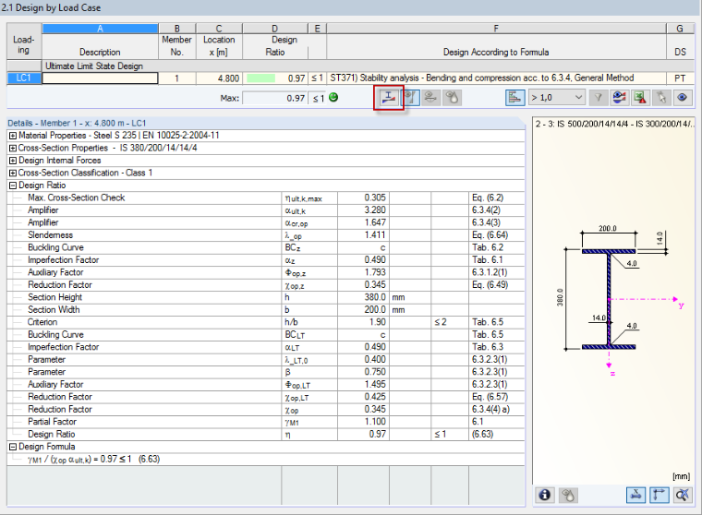Open the '> 1,0' ratio filter dropdown

click(557, 98)
